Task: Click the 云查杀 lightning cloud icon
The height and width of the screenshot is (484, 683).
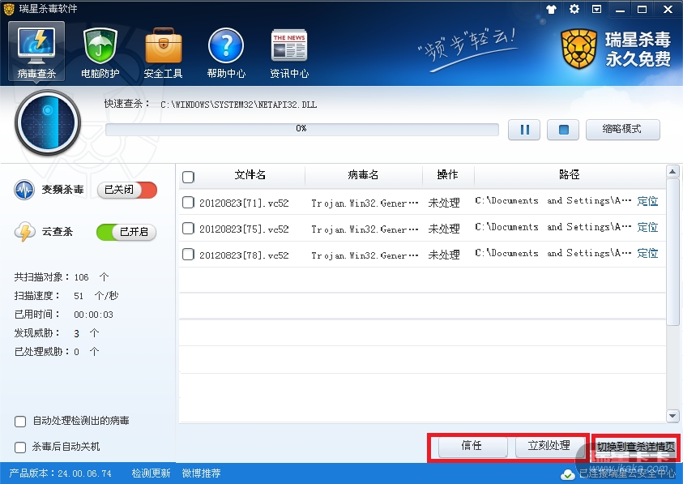Action: tap(24, 232)
